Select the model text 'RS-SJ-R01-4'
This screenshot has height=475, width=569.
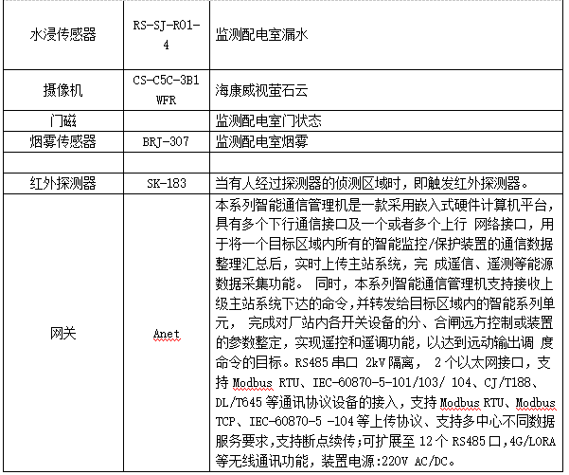click(x=167, y=35)
